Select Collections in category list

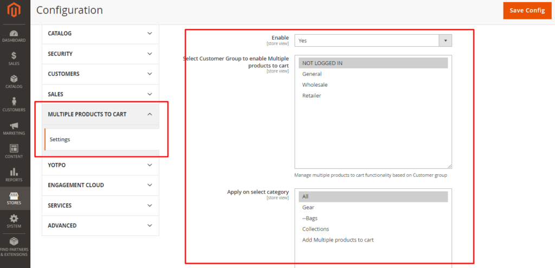(x=373, y=229)
